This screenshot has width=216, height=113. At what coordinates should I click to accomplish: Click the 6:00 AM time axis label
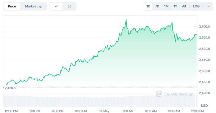pos(151,111)
